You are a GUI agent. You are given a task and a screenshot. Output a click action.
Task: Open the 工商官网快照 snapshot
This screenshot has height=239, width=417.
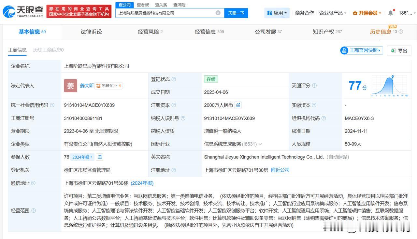click(361, 50)
